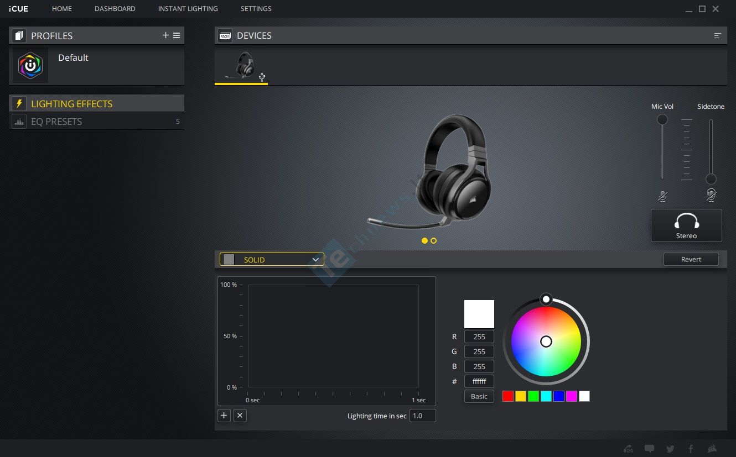Open the SETTINGS tab
This screenshot has height=457, width=736.
click(x=256, y=9)
